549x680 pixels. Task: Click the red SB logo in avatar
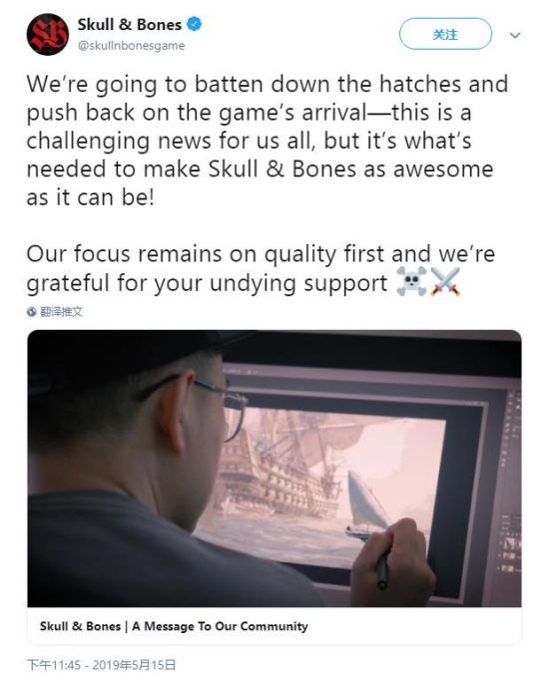click(x=47, y=35)
